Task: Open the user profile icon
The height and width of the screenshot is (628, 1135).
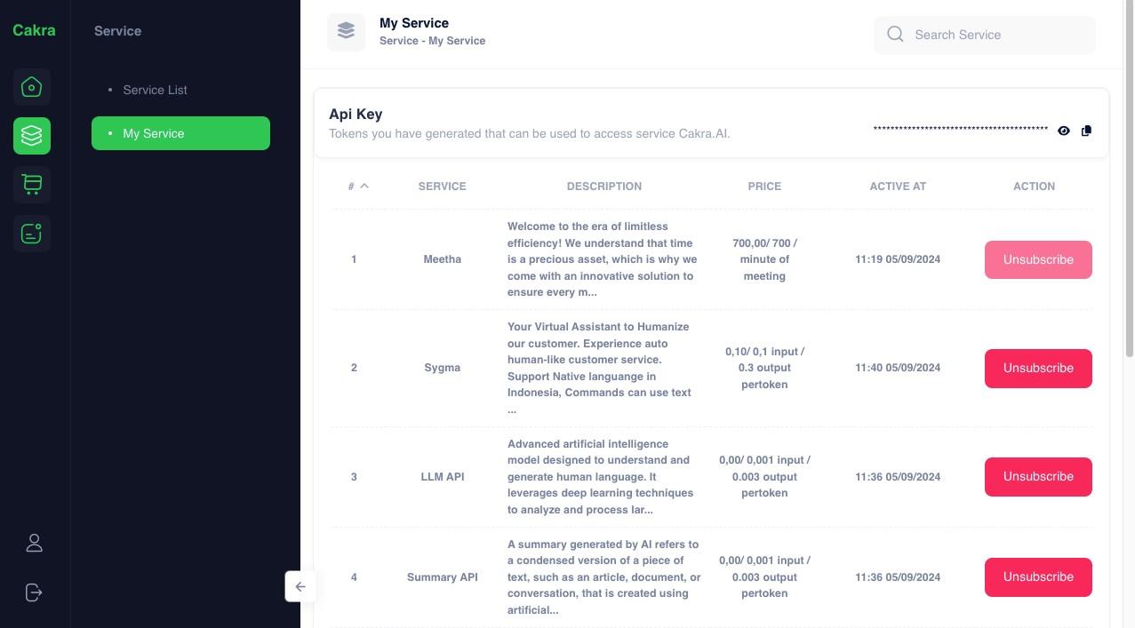Action: [34, 544]
